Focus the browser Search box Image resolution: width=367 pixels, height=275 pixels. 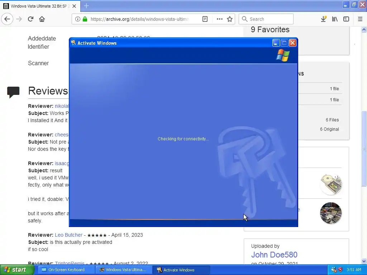point(266,19)
